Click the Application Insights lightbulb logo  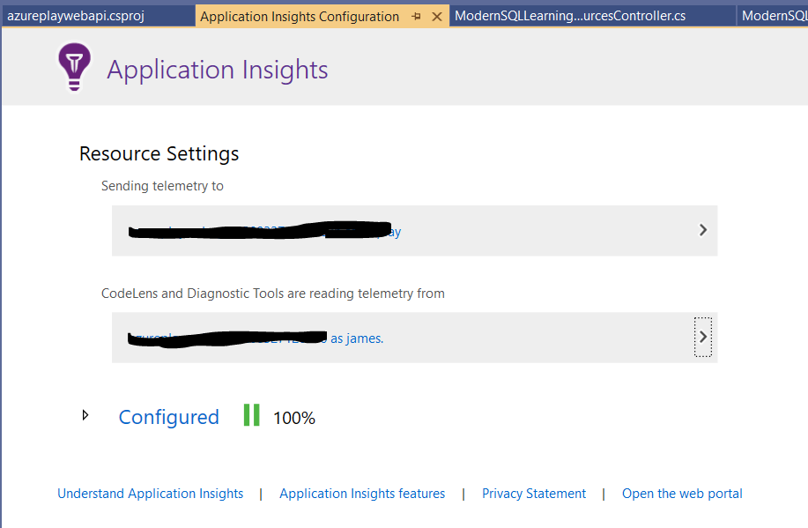(x=74, y=68)
